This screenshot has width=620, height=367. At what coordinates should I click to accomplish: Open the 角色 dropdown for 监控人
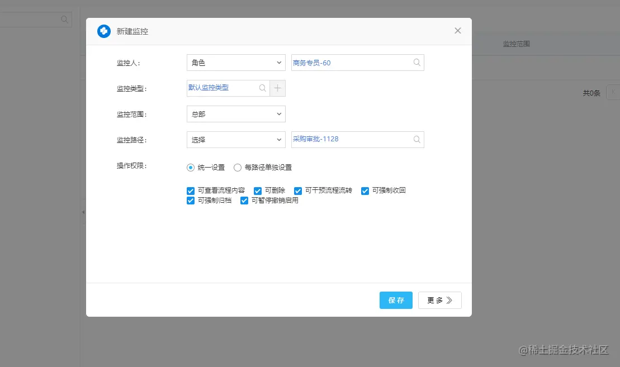(x=236, y=63)
